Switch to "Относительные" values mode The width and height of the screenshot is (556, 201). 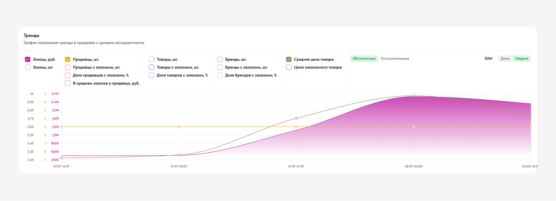tap(395, 59)
